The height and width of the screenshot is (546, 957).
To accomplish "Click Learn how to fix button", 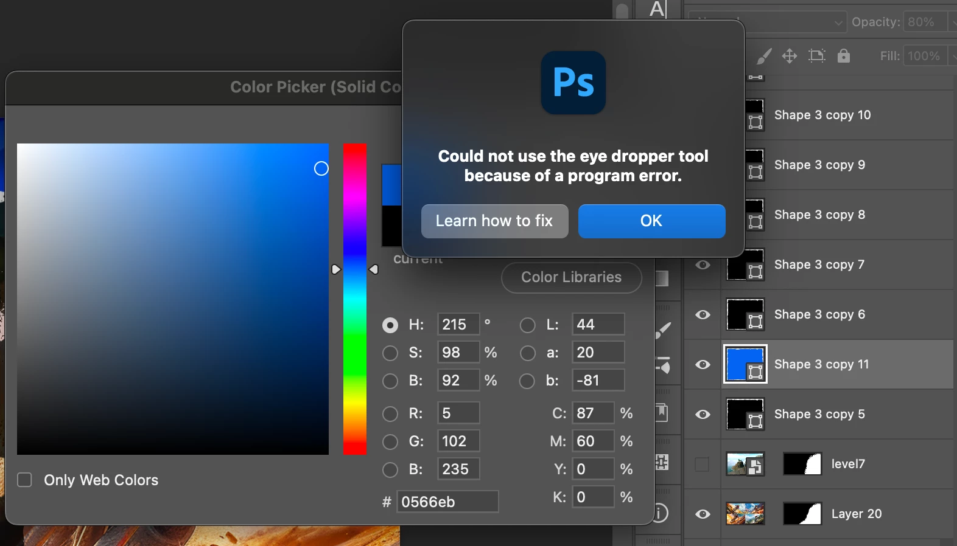I will (495, 221).
